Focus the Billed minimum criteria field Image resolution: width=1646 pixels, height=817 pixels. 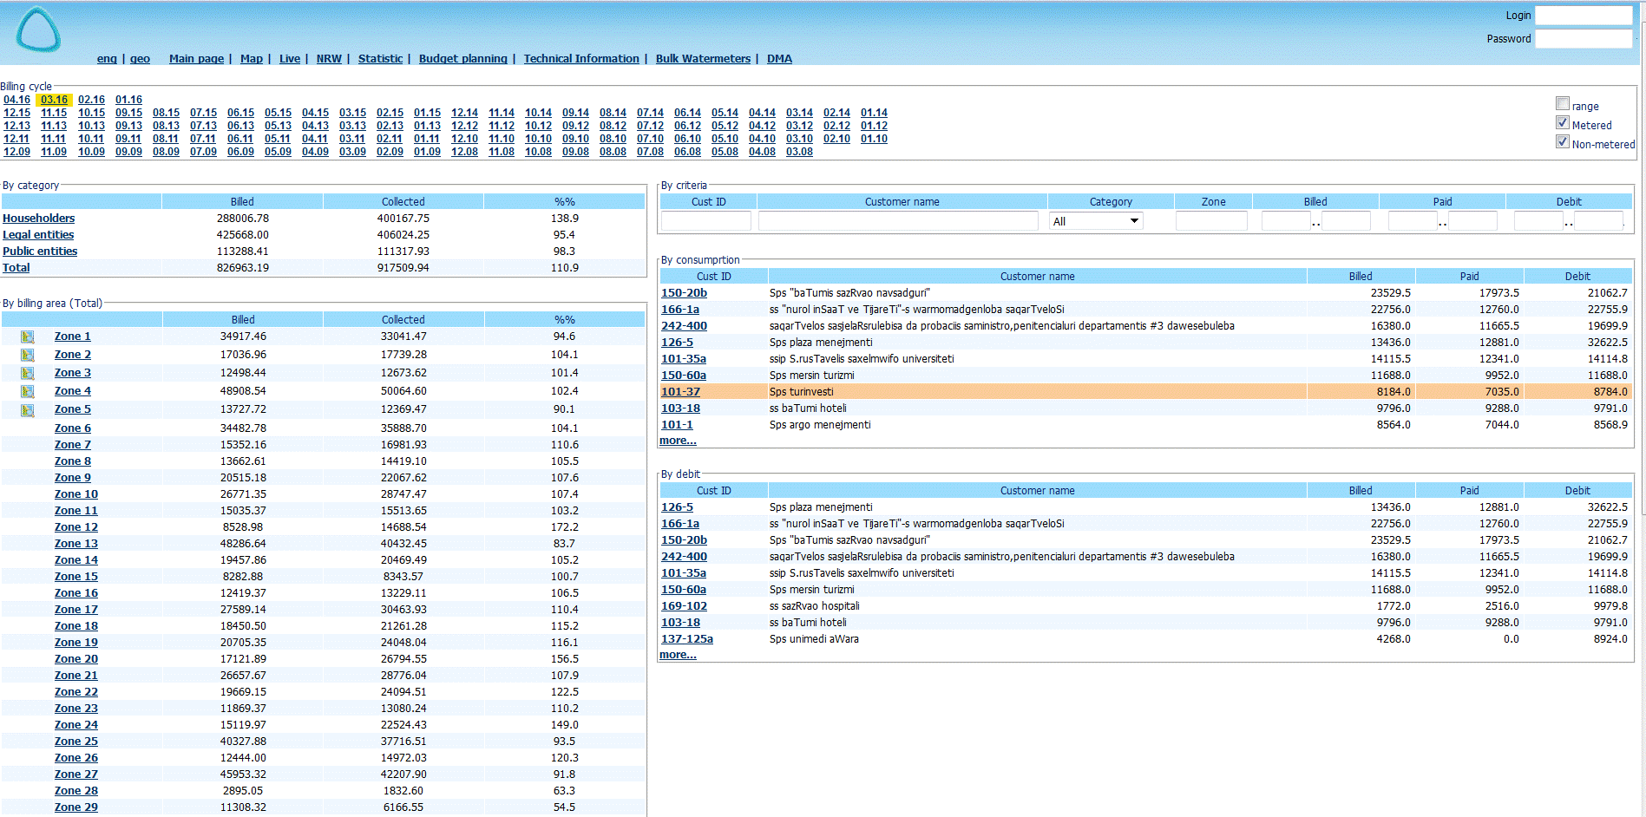click(1286, 221)
